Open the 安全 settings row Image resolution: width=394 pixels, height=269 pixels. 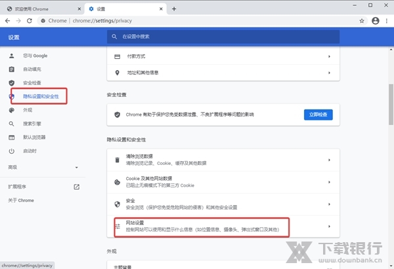pos(223,204)
